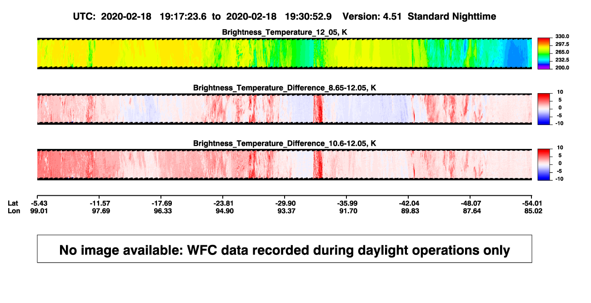Screen dimensions: 591x303
Task: Click the 'No image available' WFC notice box
Action: click(285, 248)
